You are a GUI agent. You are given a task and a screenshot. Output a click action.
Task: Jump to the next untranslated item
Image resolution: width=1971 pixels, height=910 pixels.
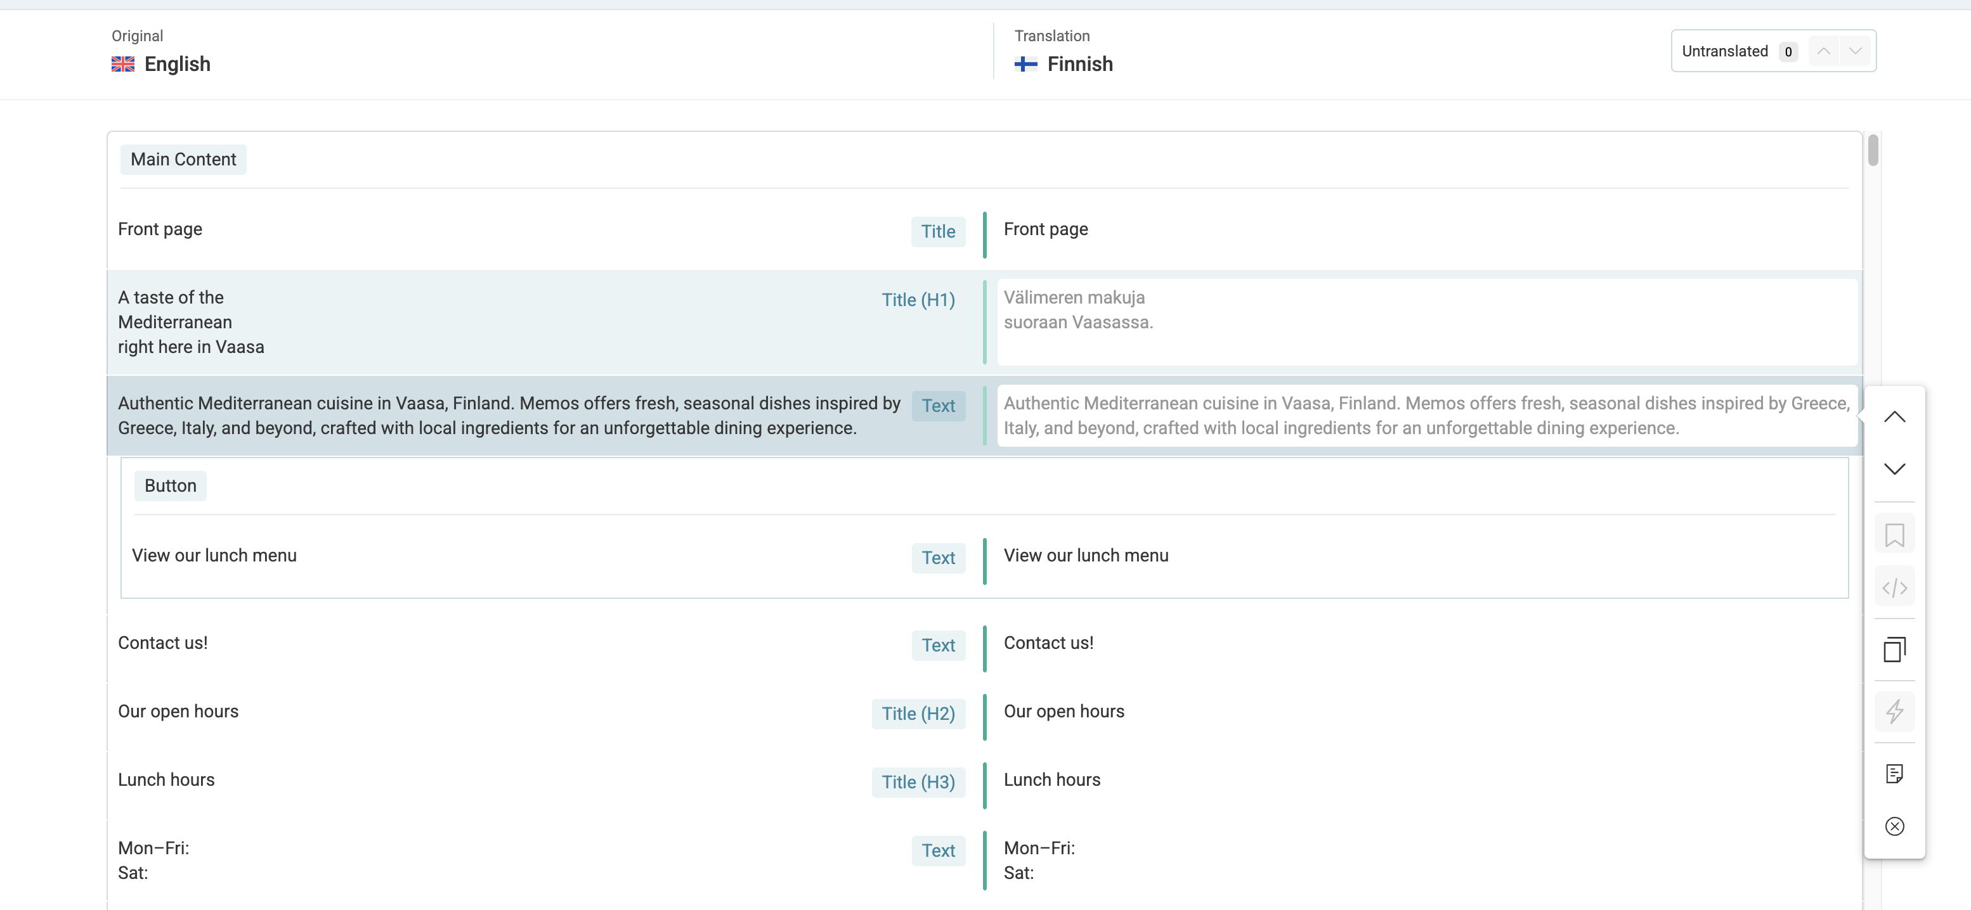1855,51
